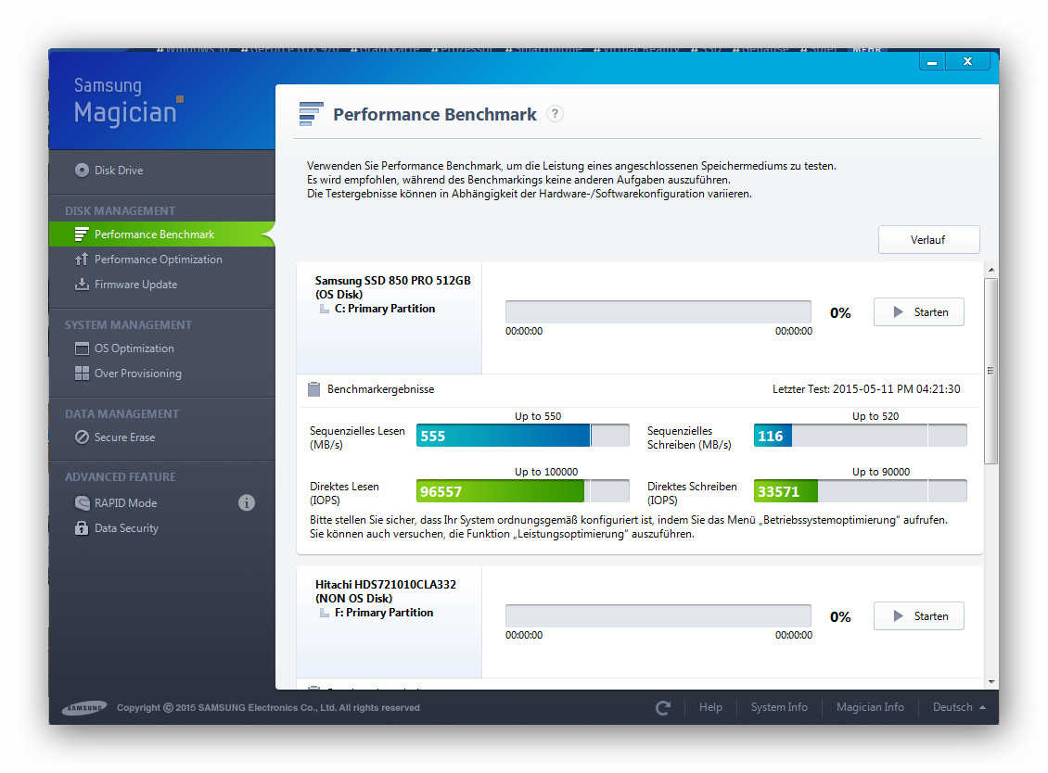This screenshot has width=1048, height=773.
Task: Open Performance Optimization
Action: point(159,260)
